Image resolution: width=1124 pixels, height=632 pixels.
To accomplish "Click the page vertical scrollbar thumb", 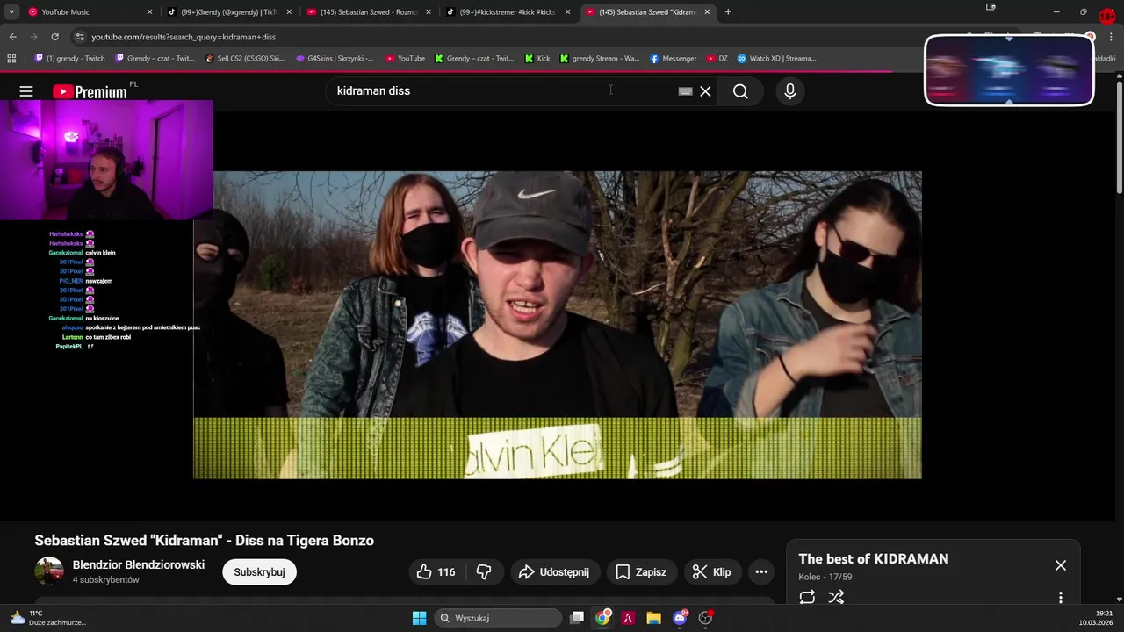I will pos(1119,136).
